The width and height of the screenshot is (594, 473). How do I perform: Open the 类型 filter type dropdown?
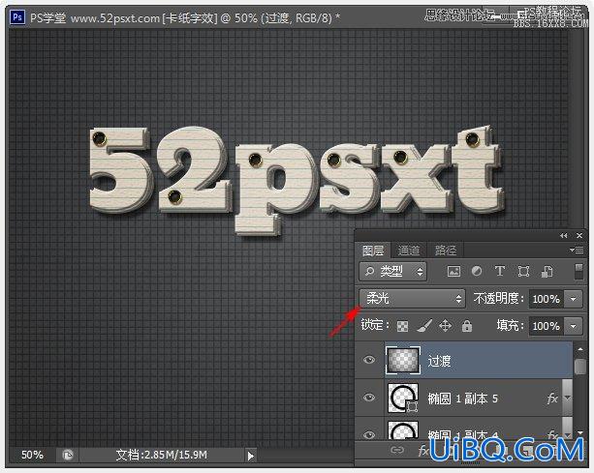(392, 271)
